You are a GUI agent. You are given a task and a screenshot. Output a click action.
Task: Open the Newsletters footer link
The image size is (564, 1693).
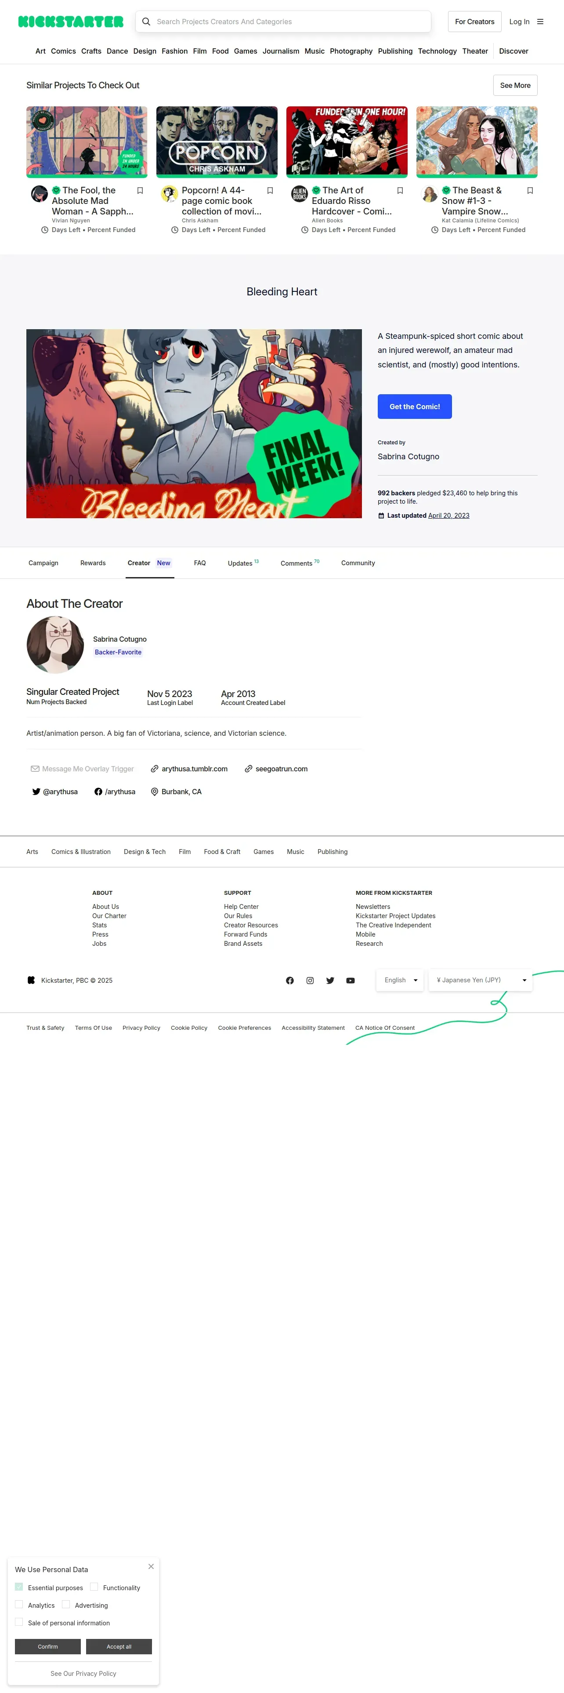(x=373, y=907)
